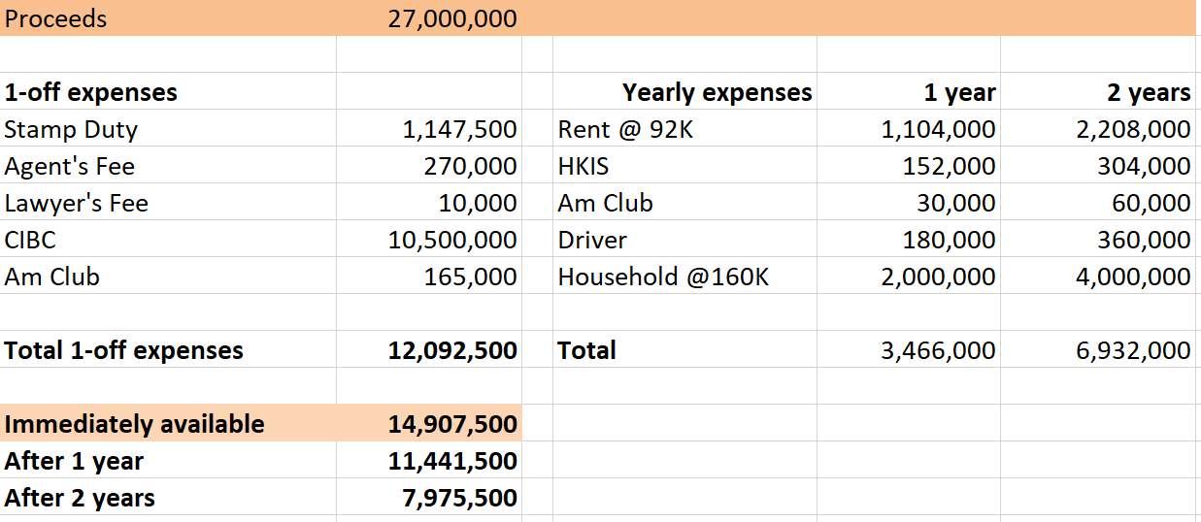Select the 7,975,500 after-two-years value
Image resolution: width=1201 pixels, height=522 pixels.
(x=429, y=498)
